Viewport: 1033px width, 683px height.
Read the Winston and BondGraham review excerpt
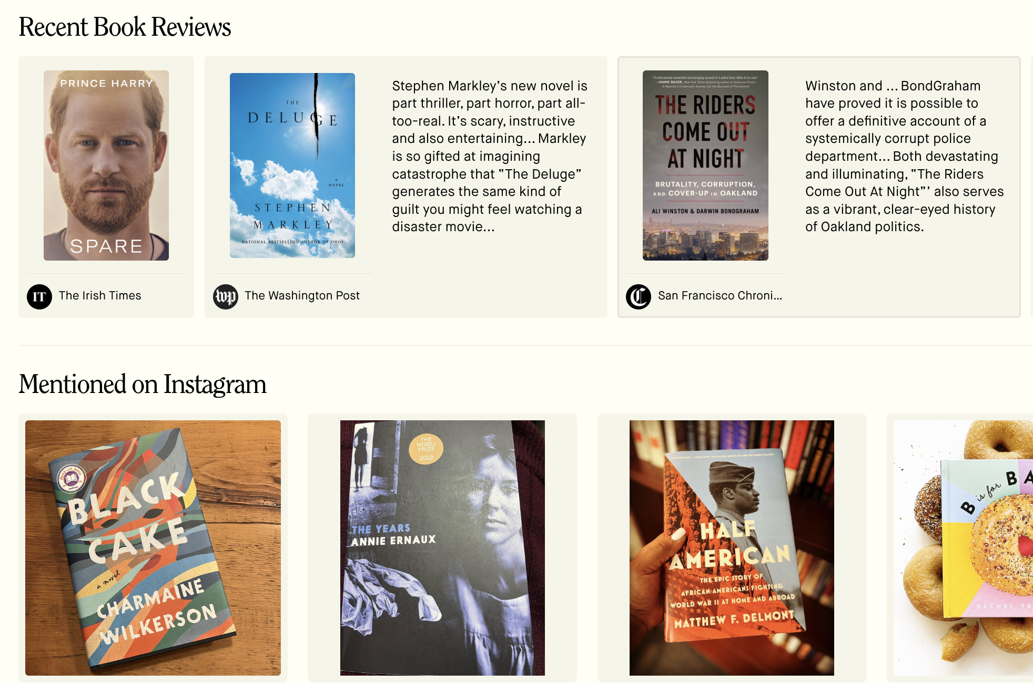[x=904, y=156]
